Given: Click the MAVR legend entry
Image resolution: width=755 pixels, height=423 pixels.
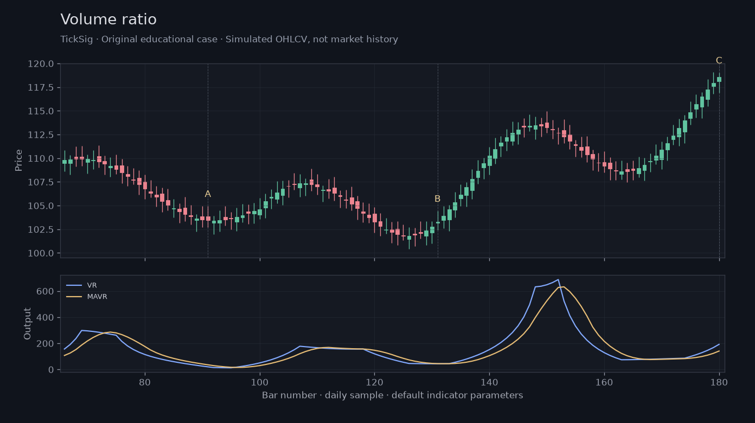Looking at the screenshot, I should 86,297.
